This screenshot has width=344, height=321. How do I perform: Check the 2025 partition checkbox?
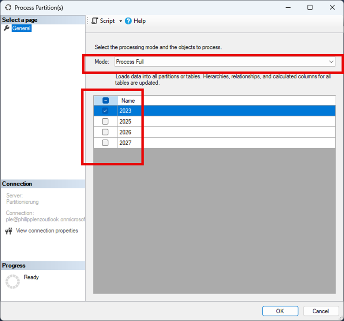pos(105,121)
